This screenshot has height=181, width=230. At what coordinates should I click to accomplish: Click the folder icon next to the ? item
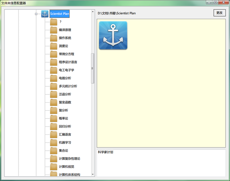click(54, 22)
